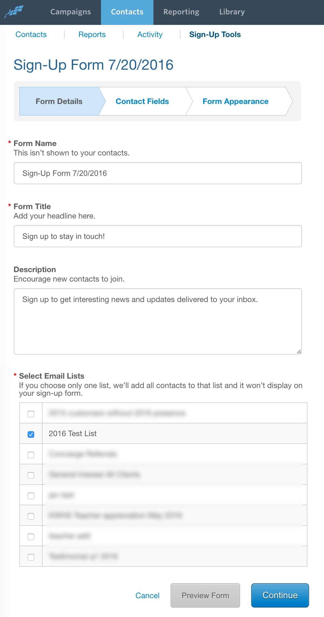The image size is (324, 617).
Task: Focus the Form Name text field
Action: pos(158,173)
